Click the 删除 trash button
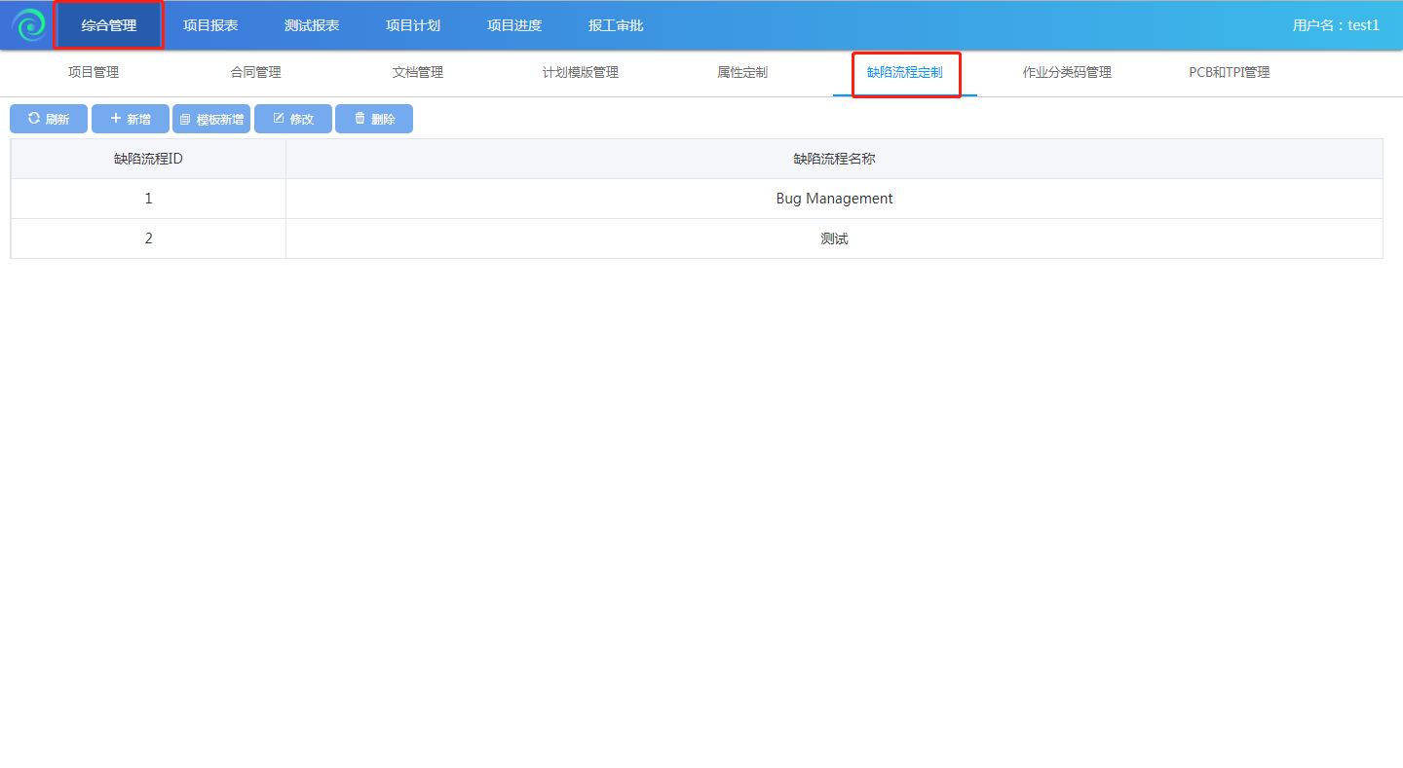The width and height of the screenshot is (1403, 768). [374, 119]
